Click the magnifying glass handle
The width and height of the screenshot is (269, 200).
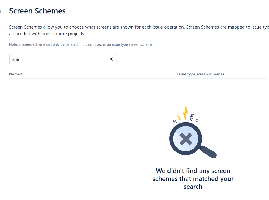pyautogui.click(x=208, y=152)
